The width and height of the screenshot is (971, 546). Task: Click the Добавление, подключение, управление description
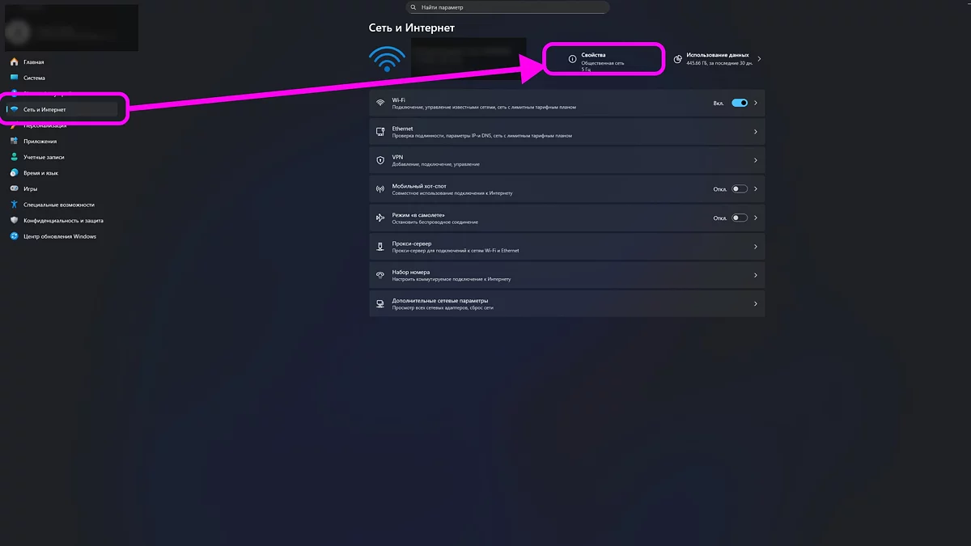[435, 164]
